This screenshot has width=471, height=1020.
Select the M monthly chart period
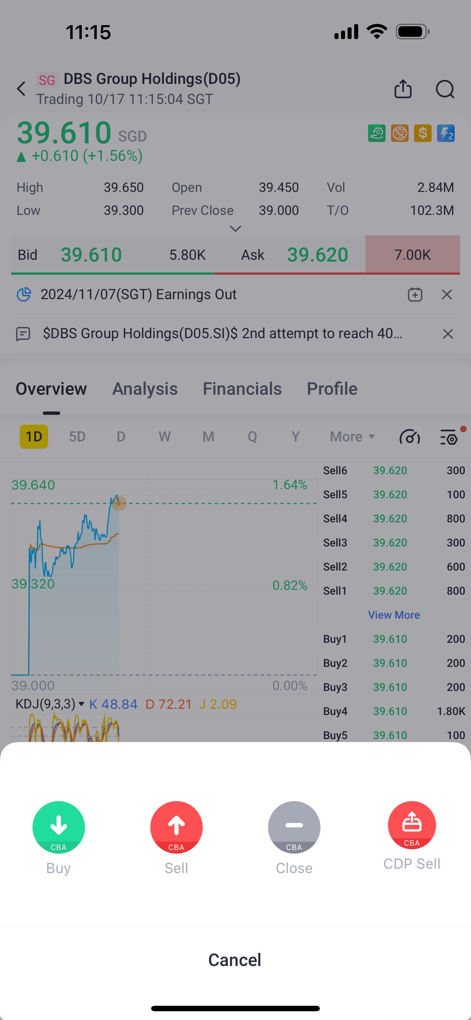click(208, 436)
